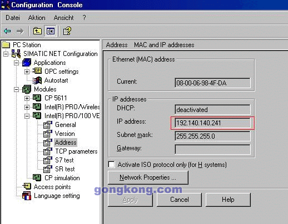Screen dimensions: 288x224
Task: Select TCP parameters in the tree
Action: (x=76, y=151)
